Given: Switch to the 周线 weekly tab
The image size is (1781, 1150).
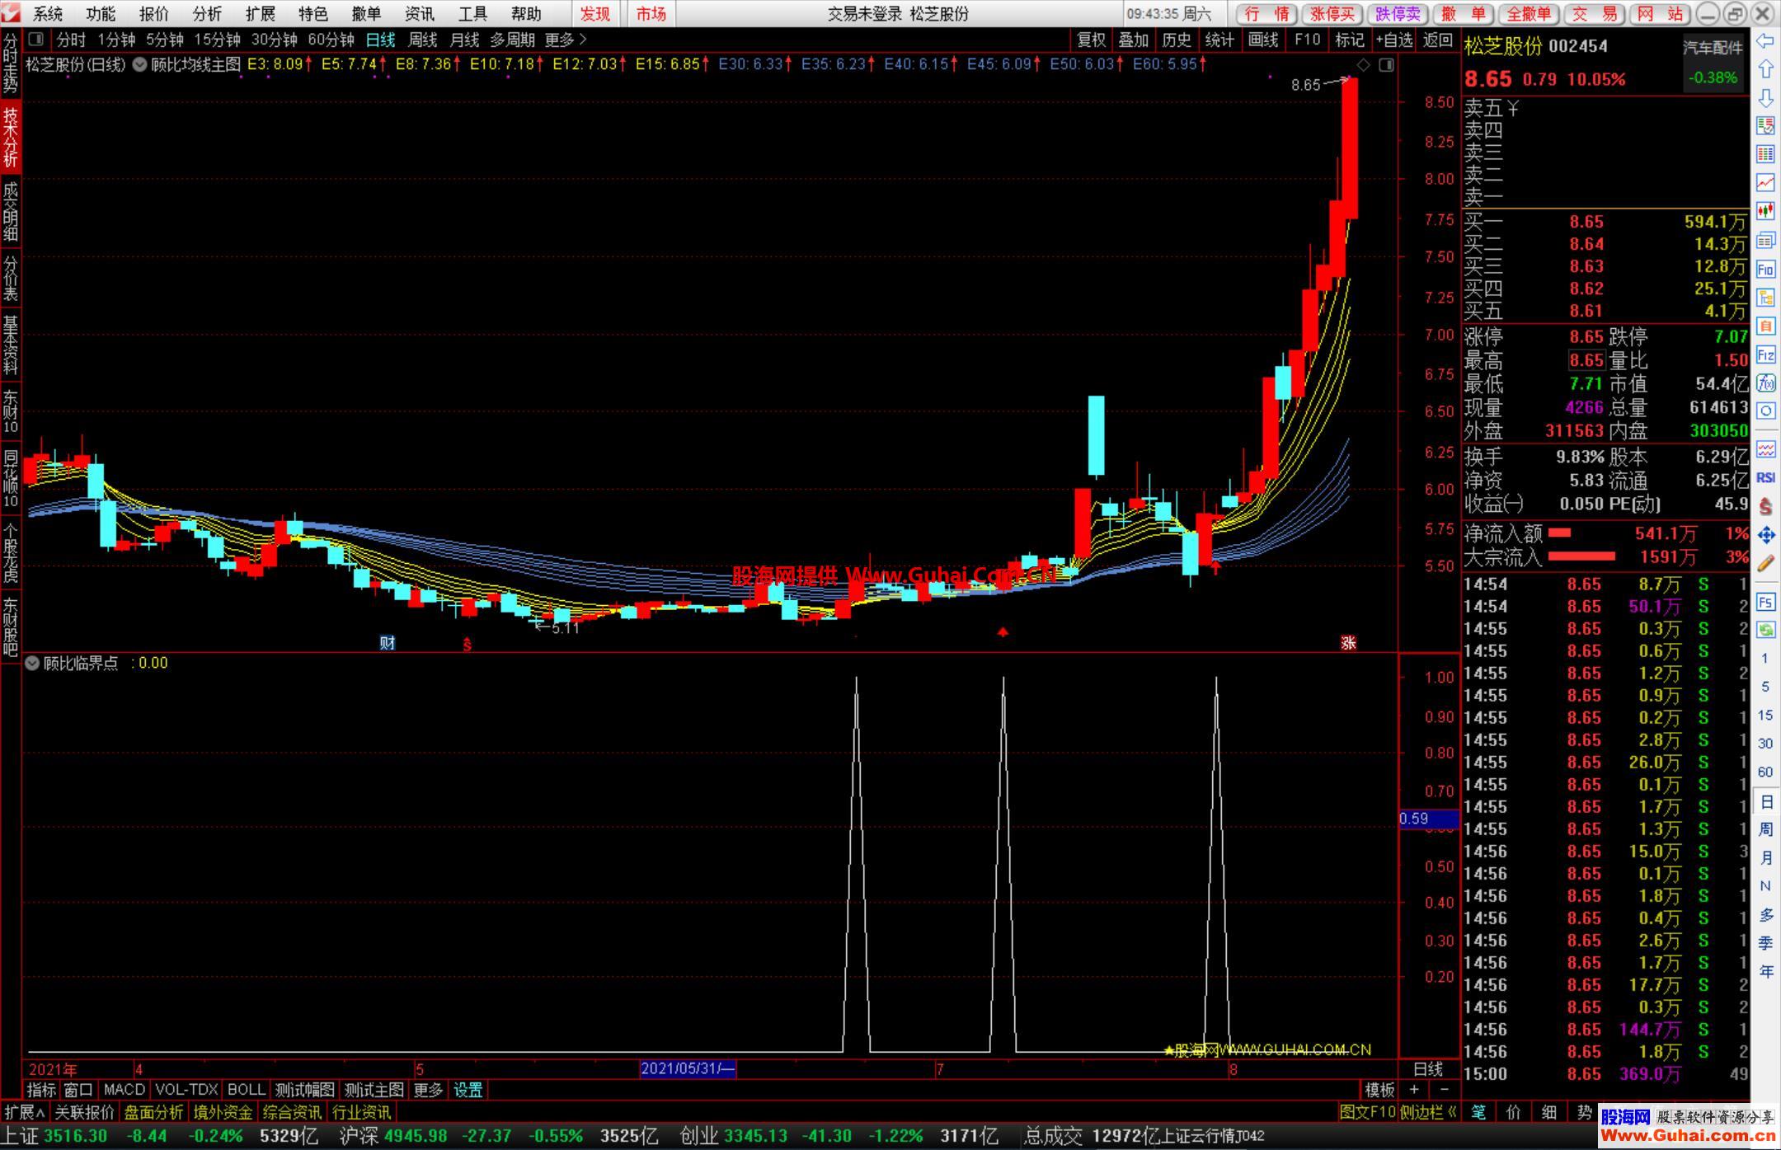Looking at the screenshot, I should click(x=422, y=39).
